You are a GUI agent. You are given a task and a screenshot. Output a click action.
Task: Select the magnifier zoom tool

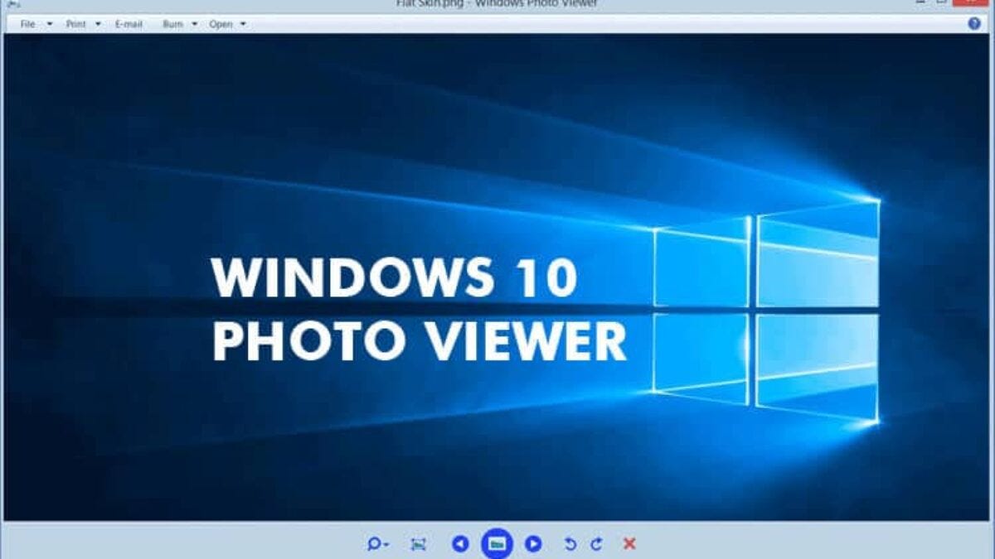[x=376, y=543]
